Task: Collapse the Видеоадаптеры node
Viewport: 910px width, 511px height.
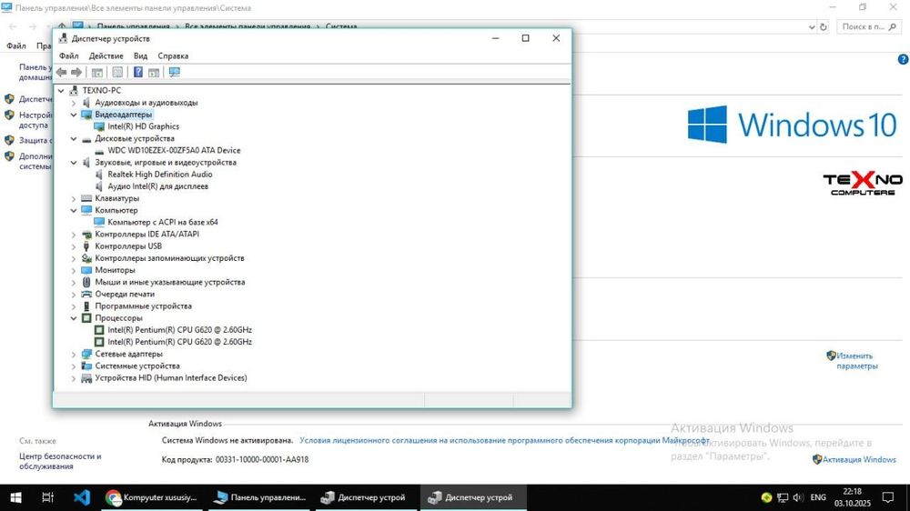Action: coord(74,115)
